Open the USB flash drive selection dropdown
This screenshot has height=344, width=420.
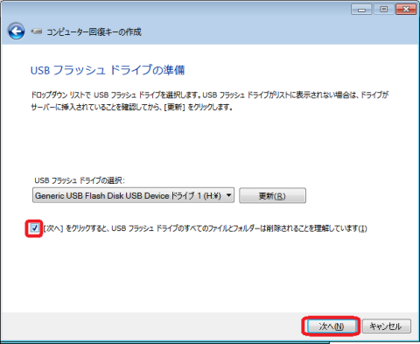[133, 195]
